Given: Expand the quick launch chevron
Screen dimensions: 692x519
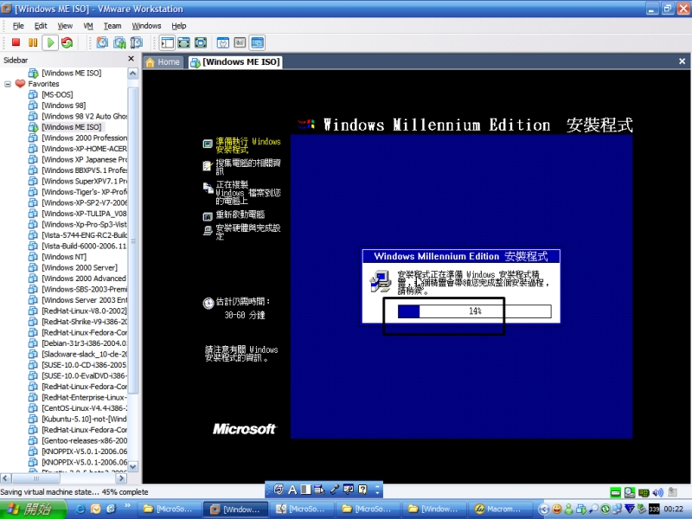Looking at the screenshot, I should pyautogui.click(x=127, y=506).
